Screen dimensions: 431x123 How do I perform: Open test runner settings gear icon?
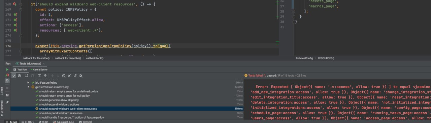[x=81, y=76]
